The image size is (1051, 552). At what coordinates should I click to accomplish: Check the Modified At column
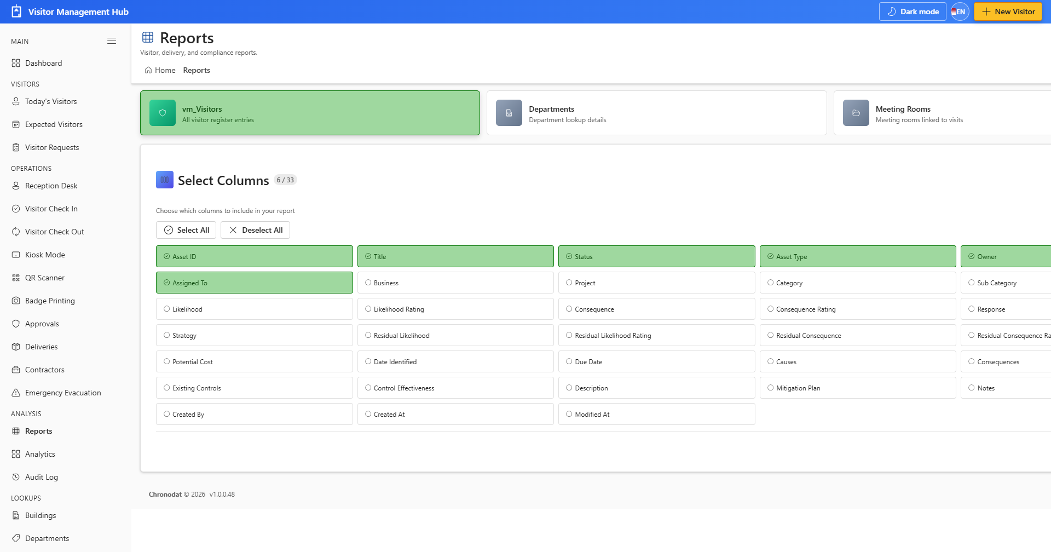pos(657,414)
